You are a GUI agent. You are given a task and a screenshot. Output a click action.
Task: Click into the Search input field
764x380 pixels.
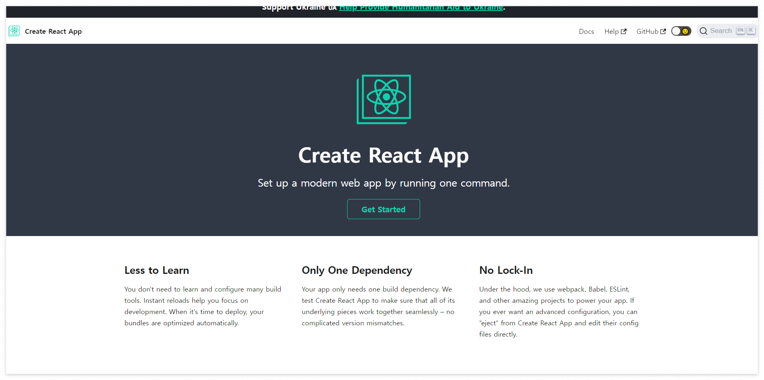[727, 31]
